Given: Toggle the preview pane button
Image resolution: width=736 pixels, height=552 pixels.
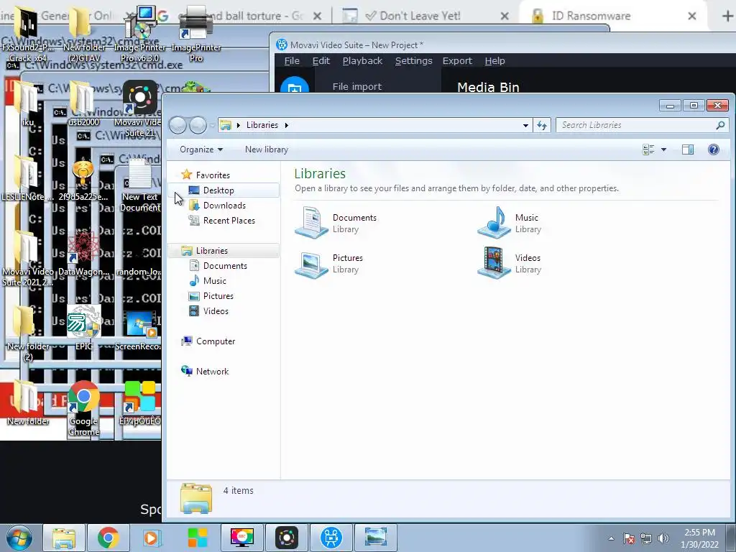Looking at the screenshot, I should point(688,149).
